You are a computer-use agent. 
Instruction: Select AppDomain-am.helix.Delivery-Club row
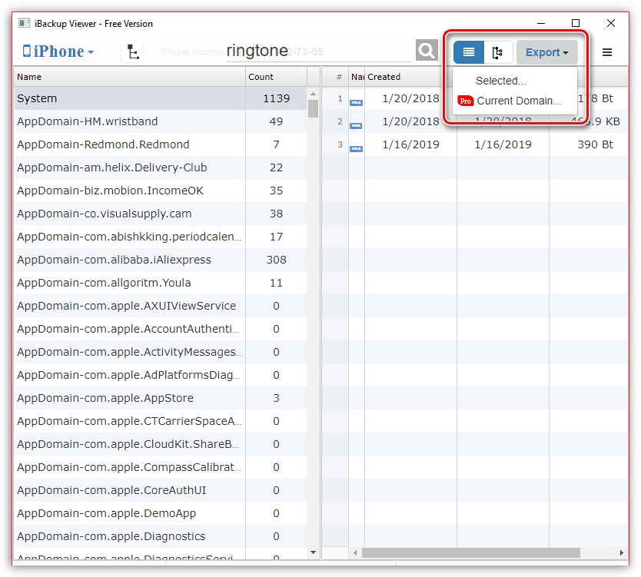pos(160,167)
